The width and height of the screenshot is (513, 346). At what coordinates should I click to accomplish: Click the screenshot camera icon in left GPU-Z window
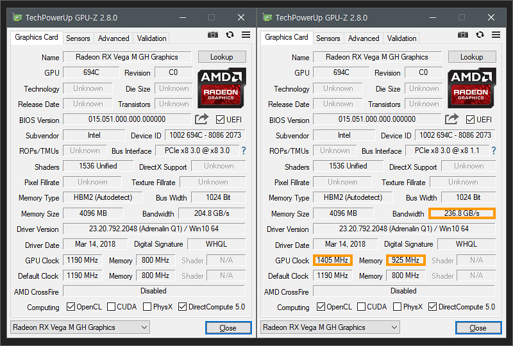click(x=213, y=35)
